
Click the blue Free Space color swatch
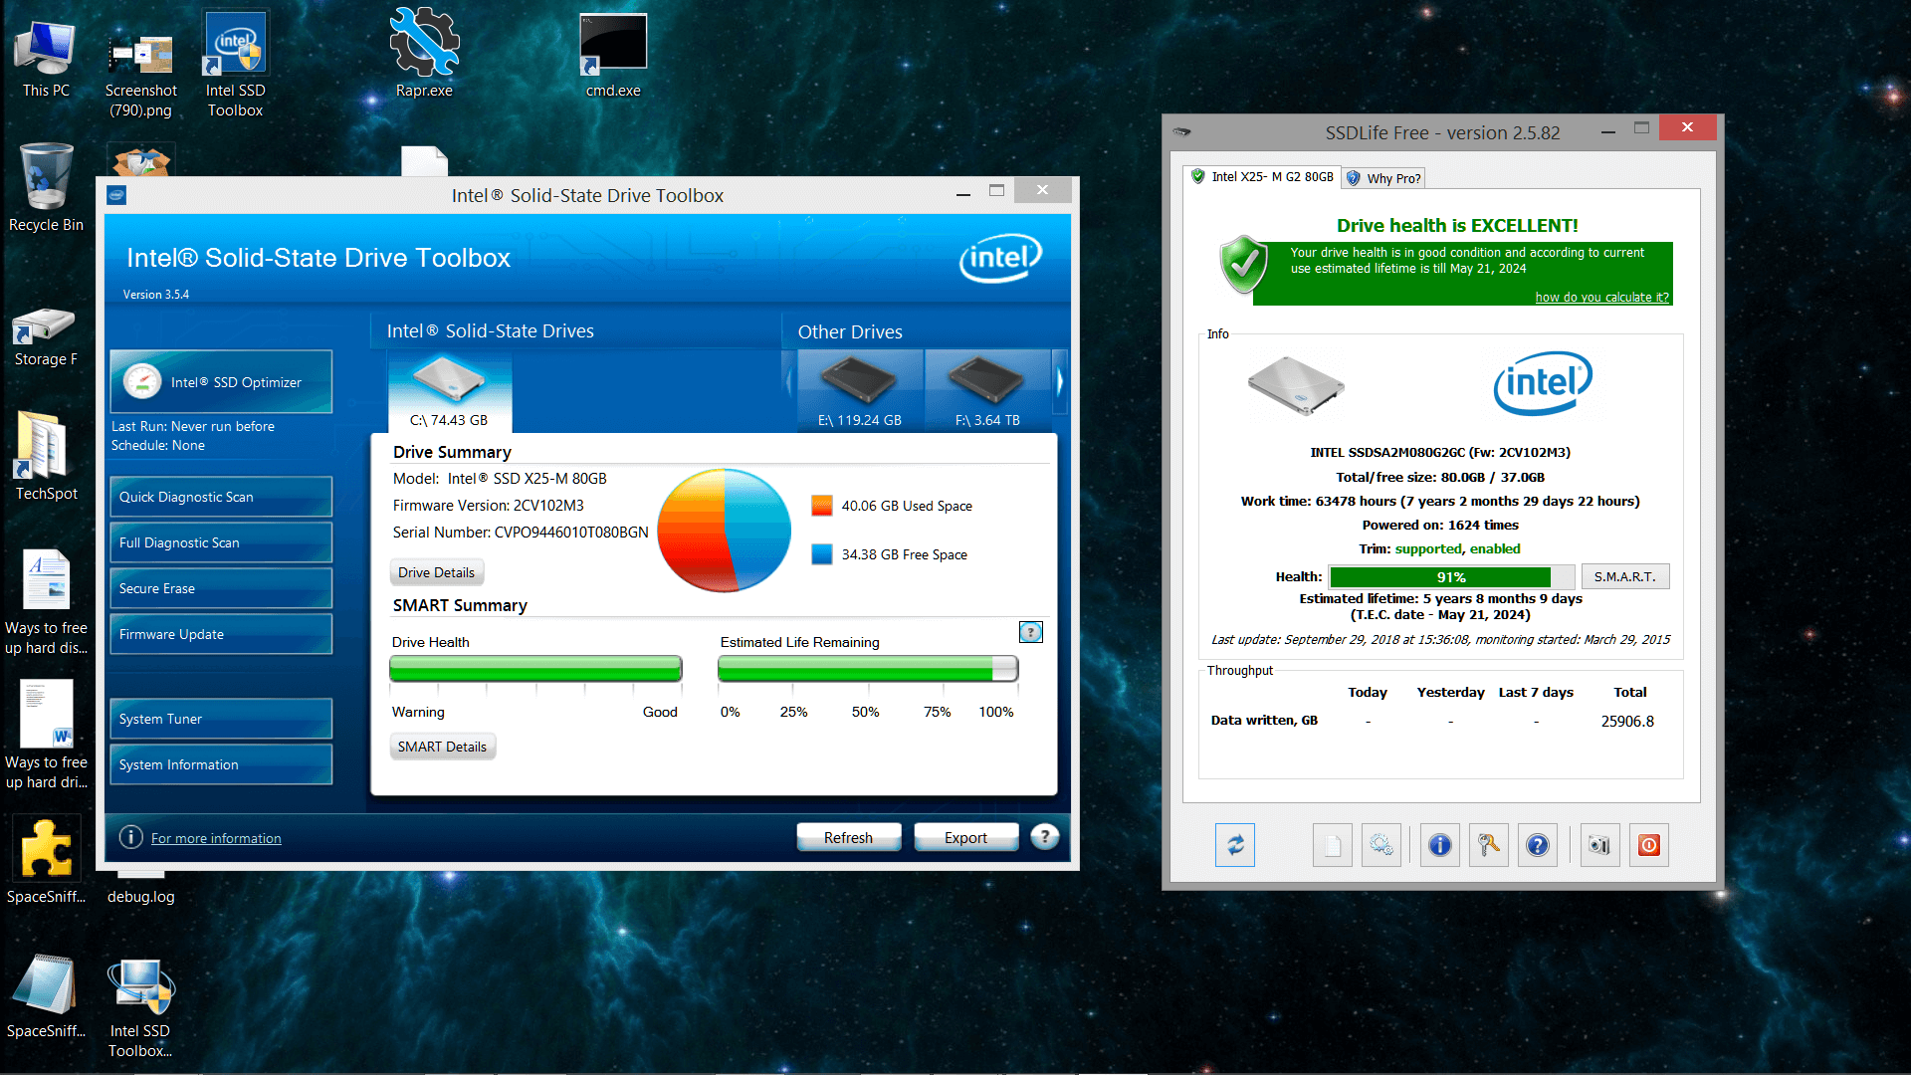pyautogui.click(x=821, y=554)
